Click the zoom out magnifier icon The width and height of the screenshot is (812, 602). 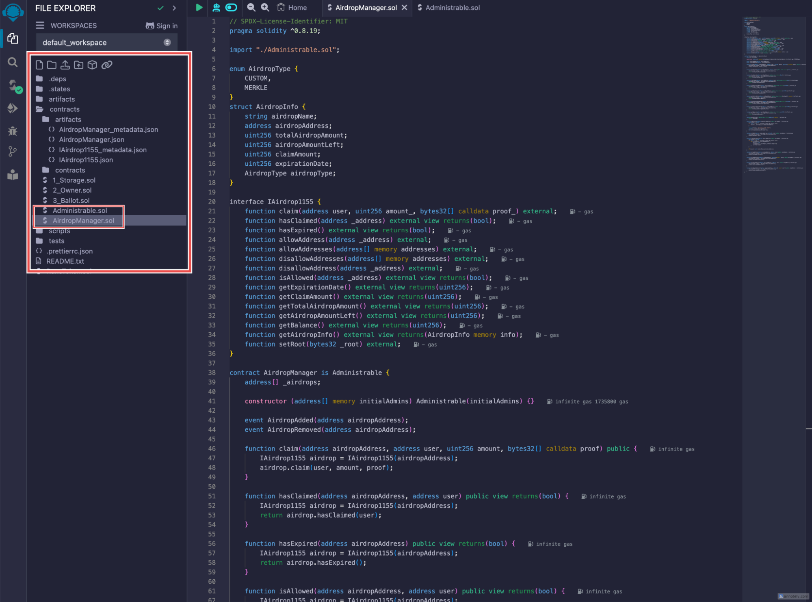251,7
